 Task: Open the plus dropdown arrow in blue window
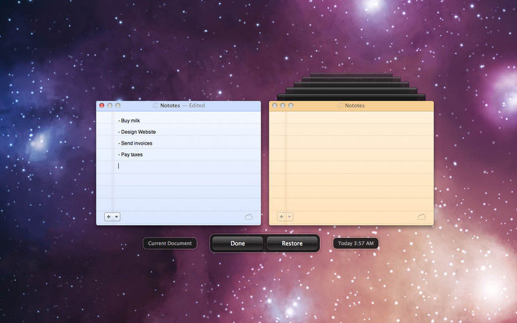click(x=117, y=217)
